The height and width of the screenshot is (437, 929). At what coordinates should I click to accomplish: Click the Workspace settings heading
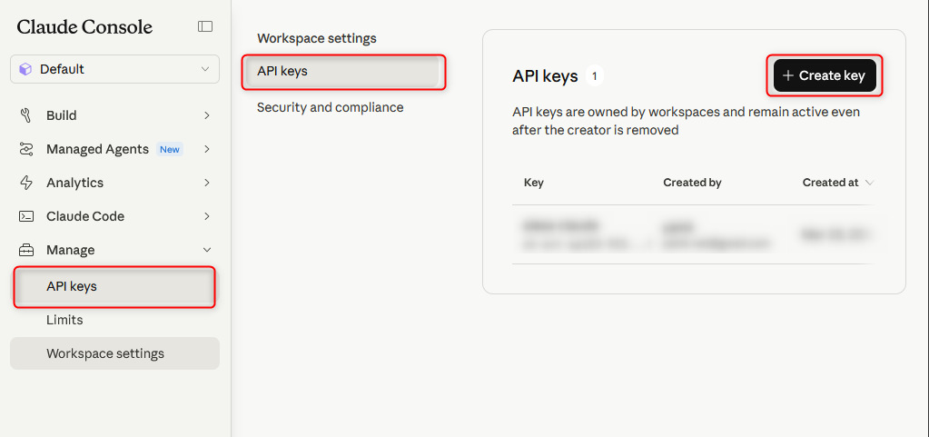pyautogui.click(x=317, y=38)
